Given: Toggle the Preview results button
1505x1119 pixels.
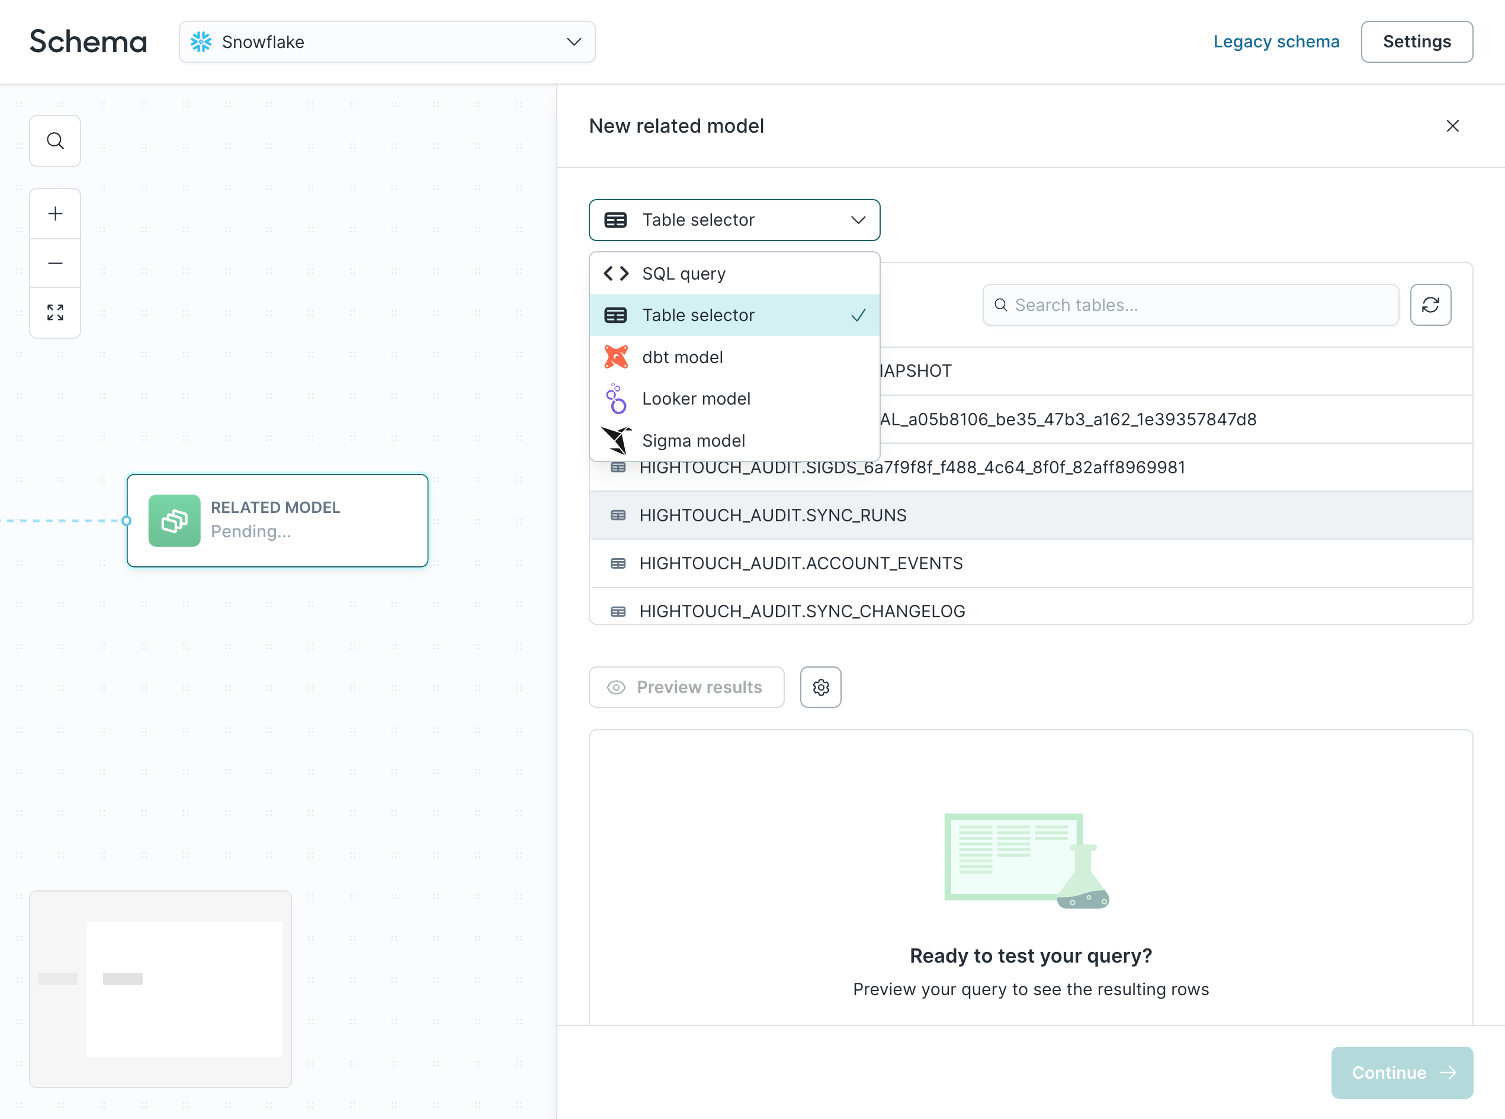Looking at the screenshot, I should point(686,688).
